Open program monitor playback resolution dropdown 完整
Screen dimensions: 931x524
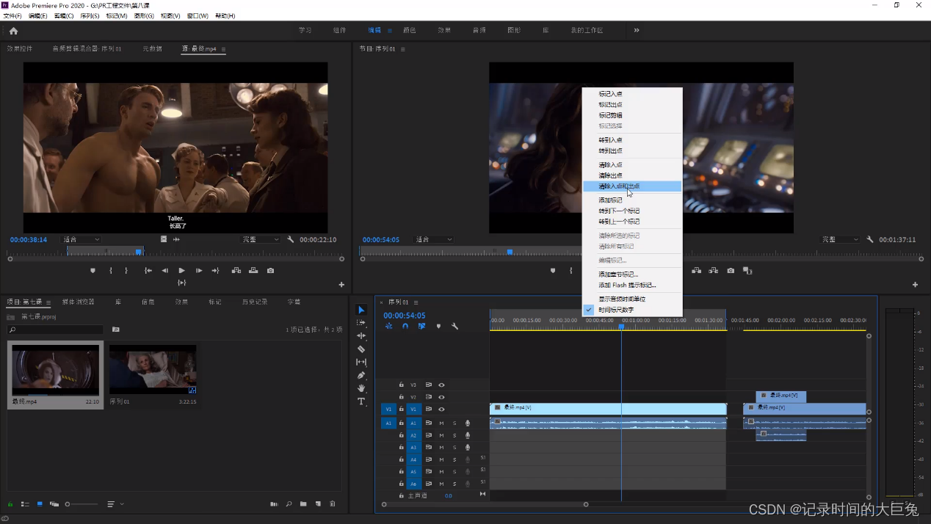[838, 239]
